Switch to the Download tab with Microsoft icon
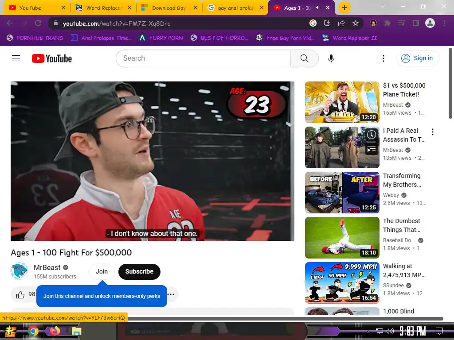 pyautogui.click(x=169, y=8)
